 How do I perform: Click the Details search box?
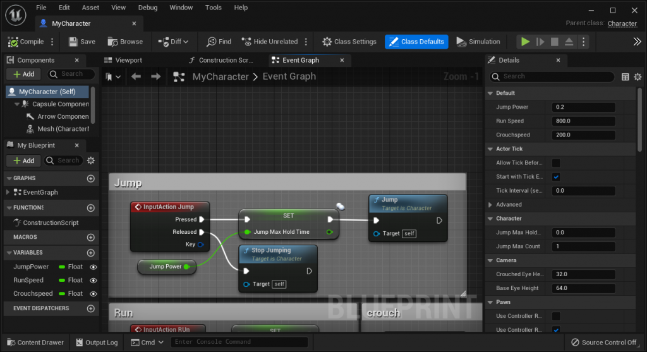click(x=552, y=76)
